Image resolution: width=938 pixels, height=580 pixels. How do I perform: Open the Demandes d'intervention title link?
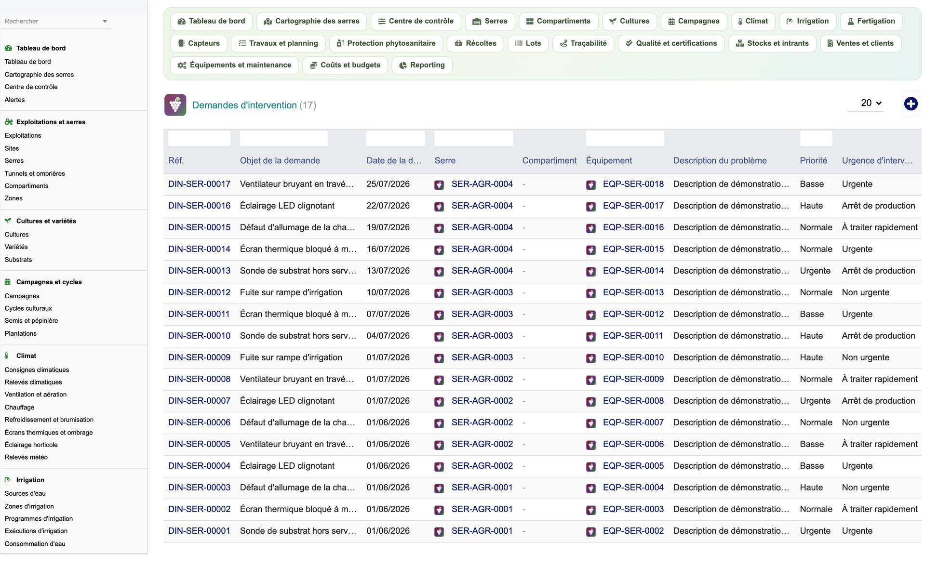coord(244,105)
